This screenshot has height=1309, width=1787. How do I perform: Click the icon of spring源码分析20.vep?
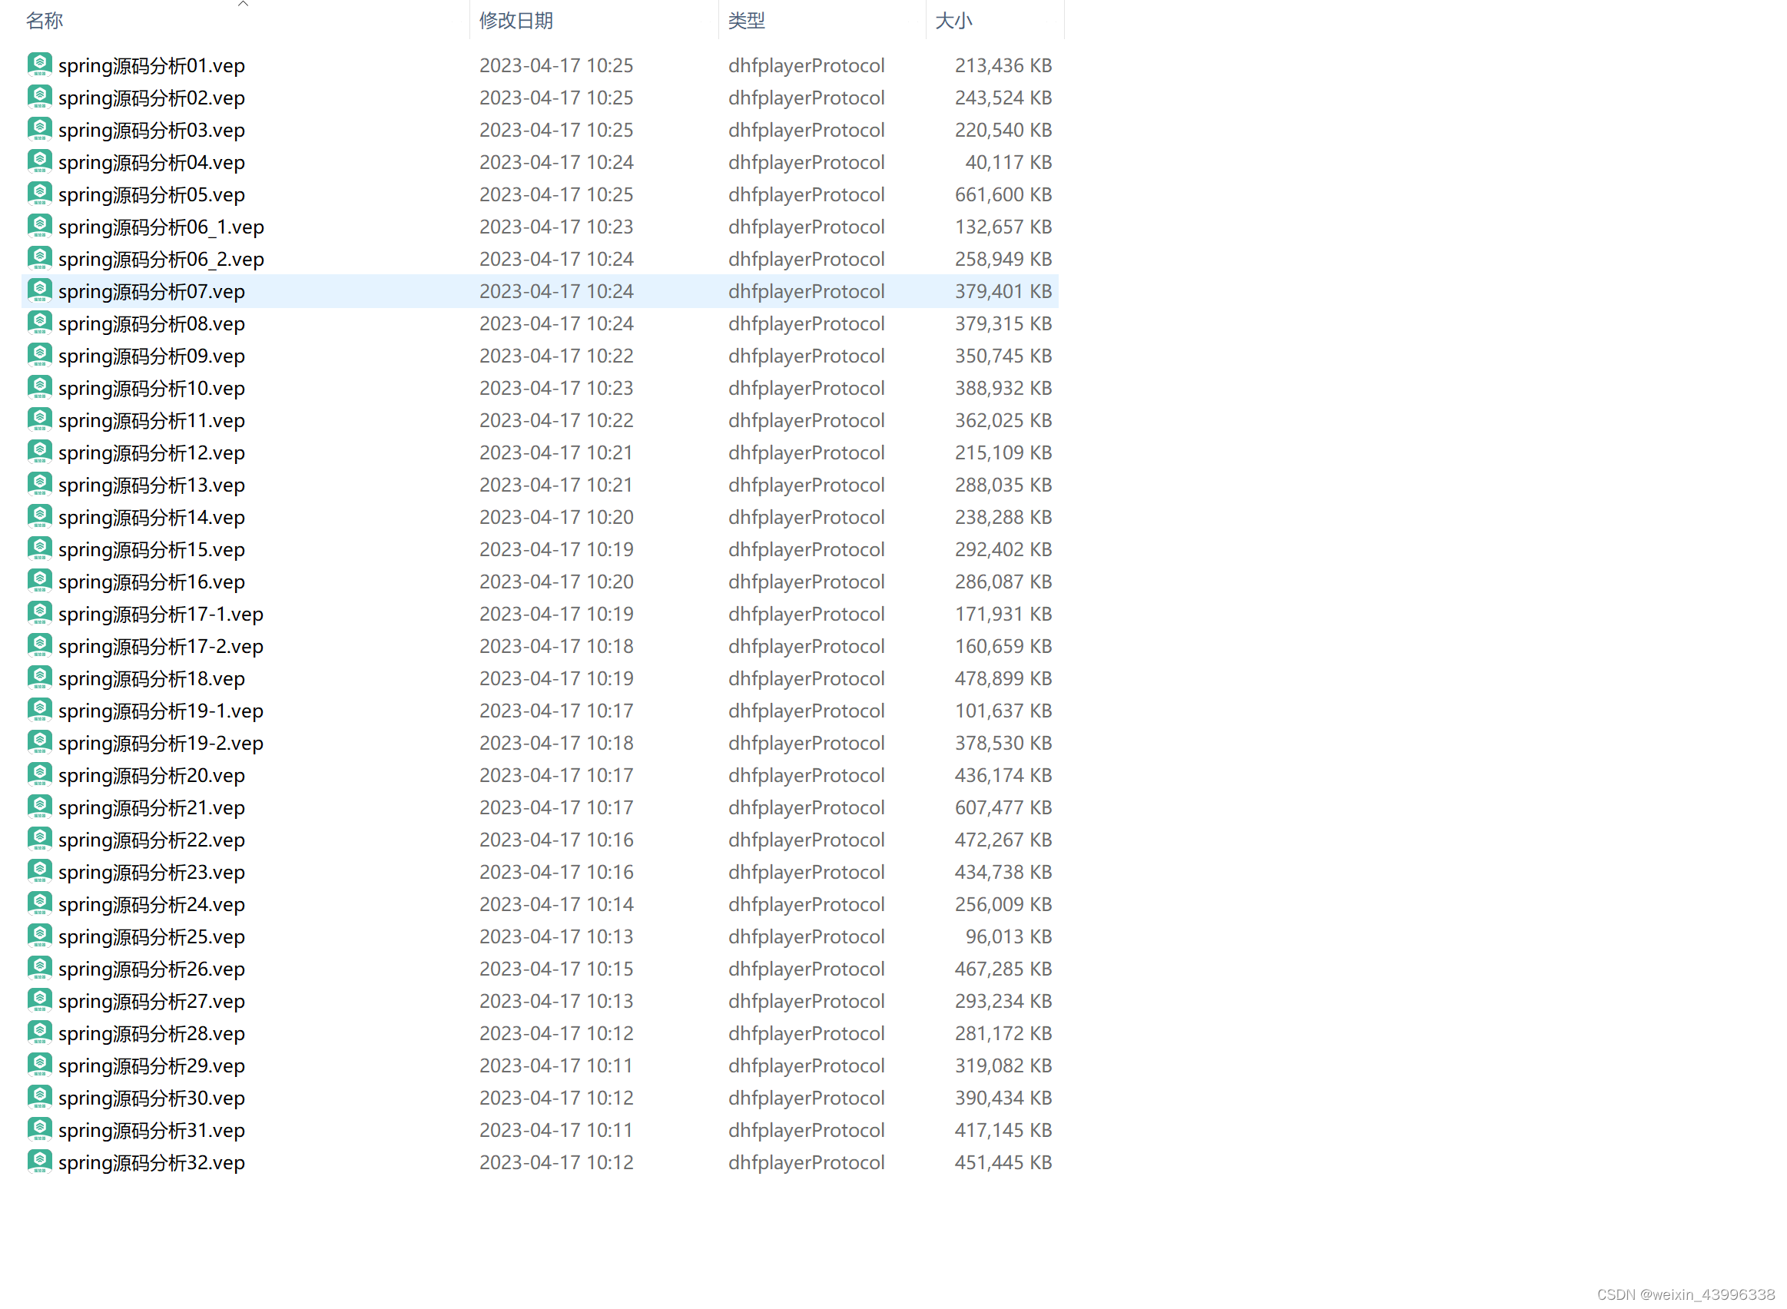pyautogui.click(x=40, y=776)
